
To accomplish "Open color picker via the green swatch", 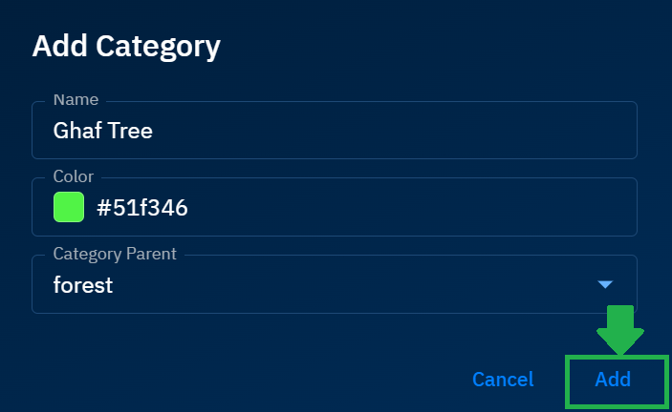I will [69, 207].
